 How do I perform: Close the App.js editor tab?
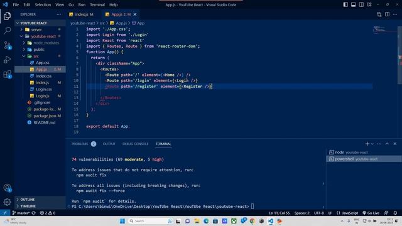tap(135, 14)
